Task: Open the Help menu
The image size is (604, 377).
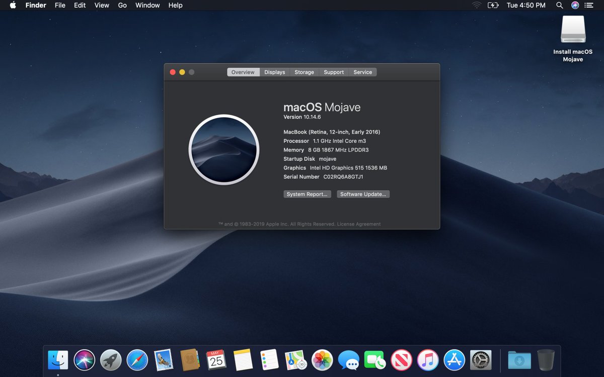Action: click(175, 5)
